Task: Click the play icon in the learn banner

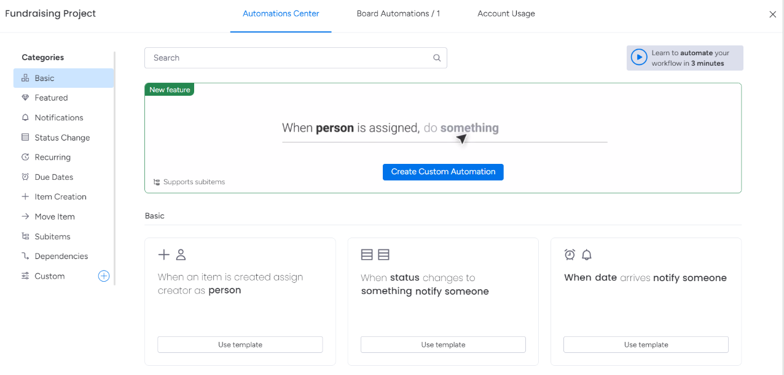Action: 638,57
